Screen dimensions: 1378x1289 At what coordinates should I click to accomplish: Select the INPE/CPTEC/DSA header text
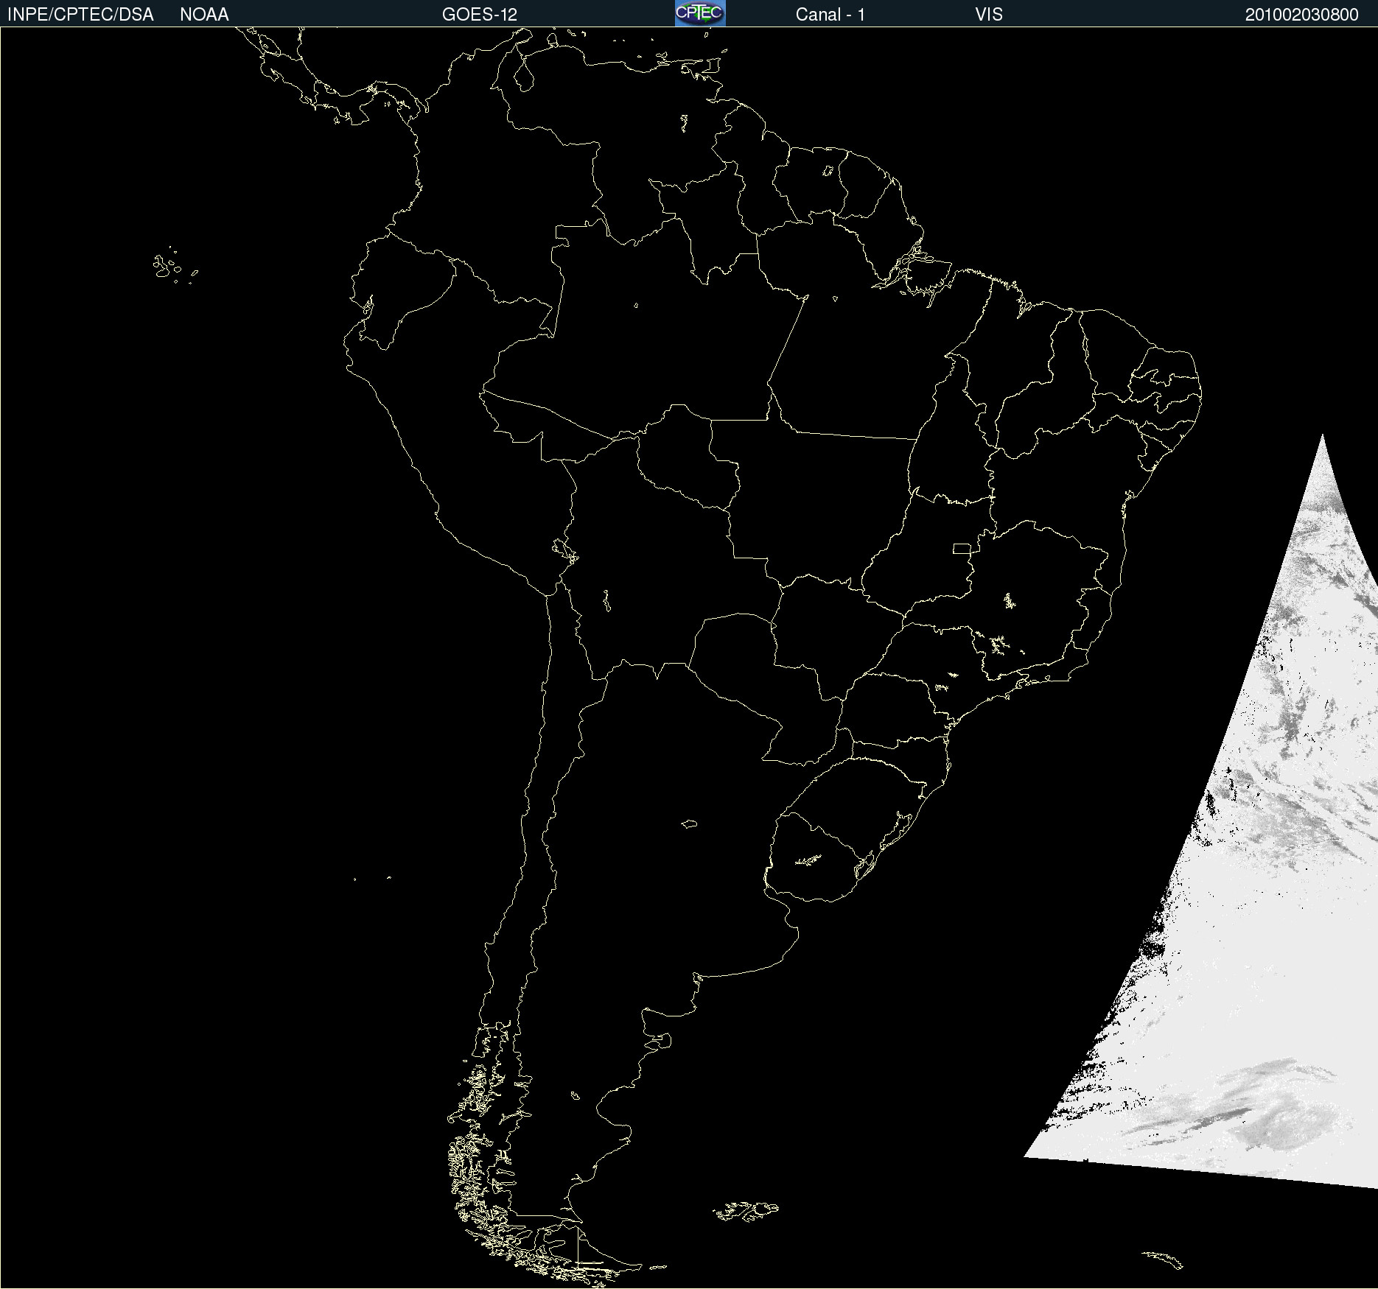[x=80, y=15]
